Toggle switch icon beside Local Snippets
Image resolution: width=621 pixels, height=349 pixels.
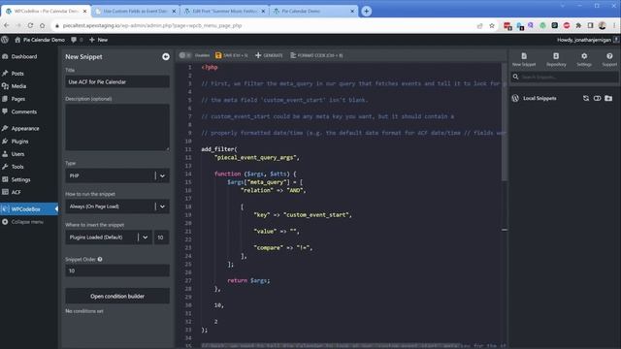(x=597, y=98)
